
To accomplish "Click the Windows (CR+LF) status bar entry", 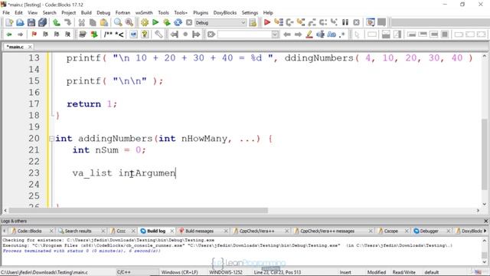I will tap(179, 272).
